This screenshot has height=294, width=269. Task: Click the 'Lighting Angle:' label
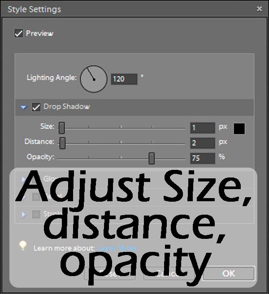[52, 78]
